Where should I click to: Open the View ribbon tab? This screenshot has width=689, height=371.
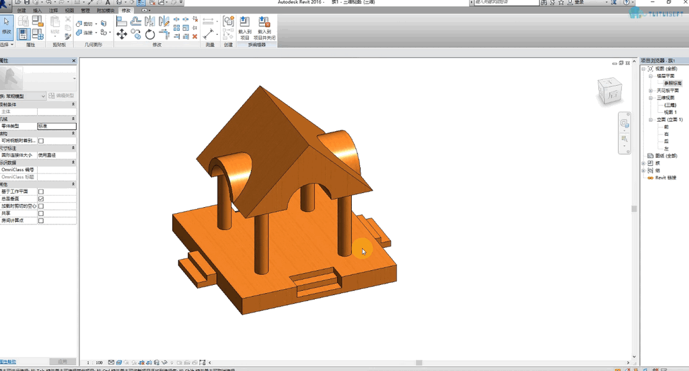[69, 10]
